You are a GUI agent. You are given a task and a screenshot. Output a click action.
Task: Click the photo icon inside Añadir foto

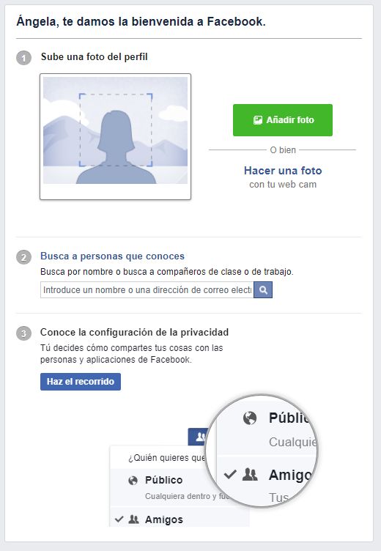click(258, 120)
